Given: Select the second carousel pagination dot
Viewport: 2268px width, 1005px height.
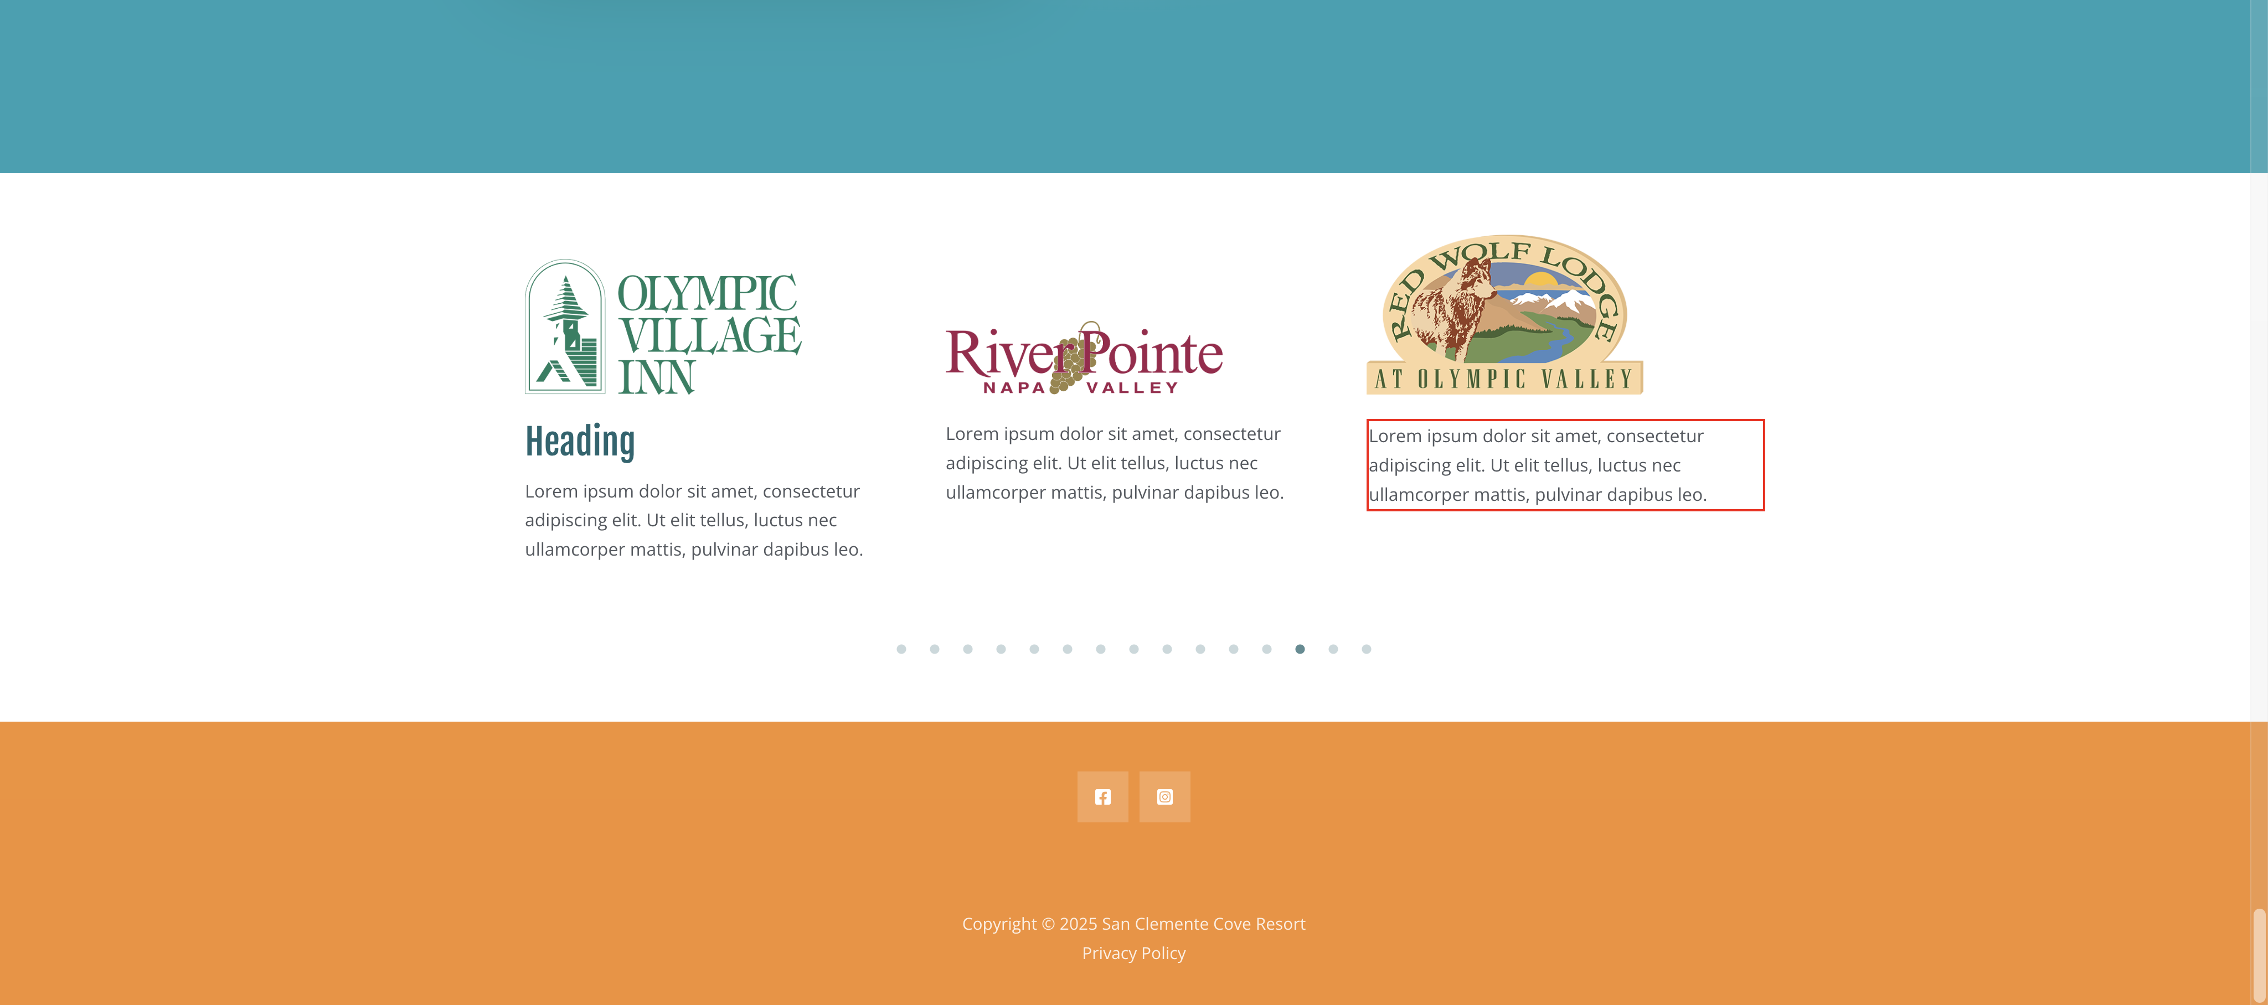Looking at the screenshot, I should click(934, 650).
